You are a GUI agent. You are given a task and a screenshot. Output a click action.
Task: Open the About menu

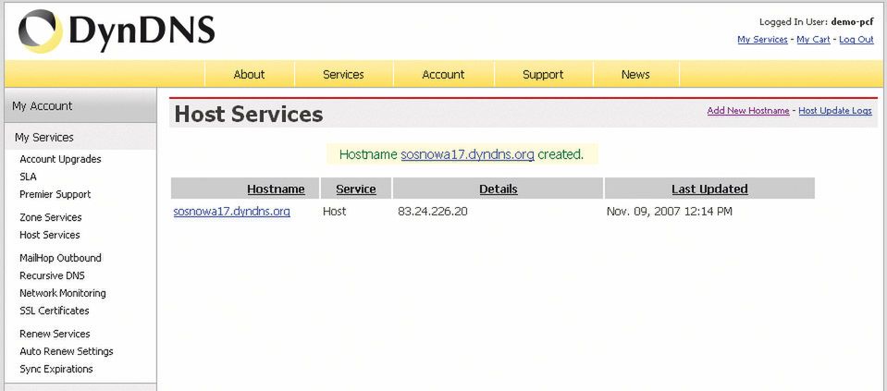pyautogui.click(x=249, y=75)
